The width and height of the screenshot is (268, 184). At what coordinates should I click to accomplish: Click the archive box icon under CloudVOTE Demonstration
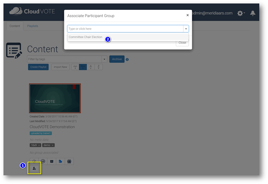(52, 161)
